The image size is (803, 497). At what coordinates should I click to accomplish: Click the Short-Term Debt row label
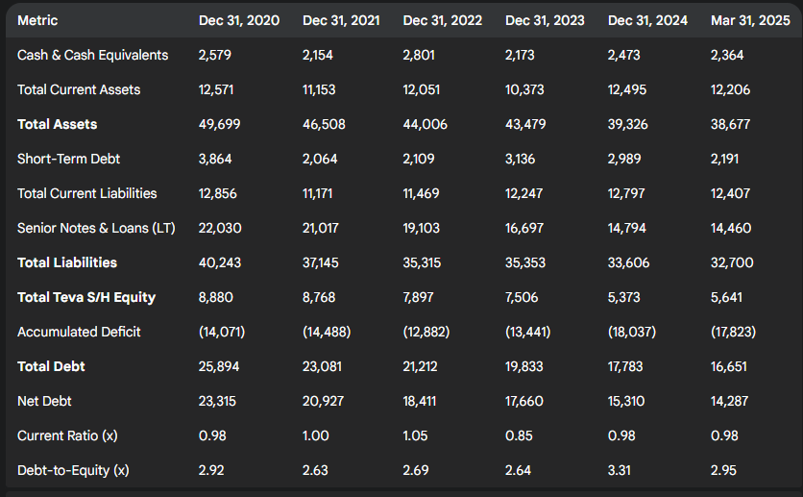(68, 159)
